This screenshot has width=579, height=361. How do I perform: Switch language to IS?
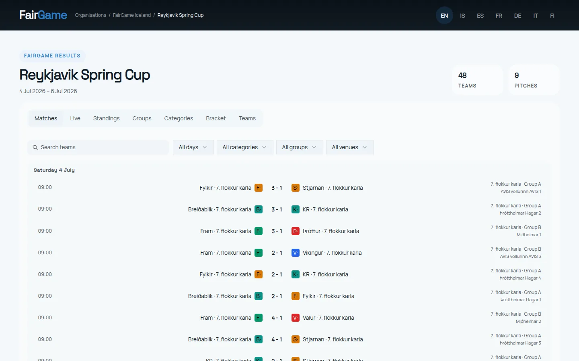point(462,16)
